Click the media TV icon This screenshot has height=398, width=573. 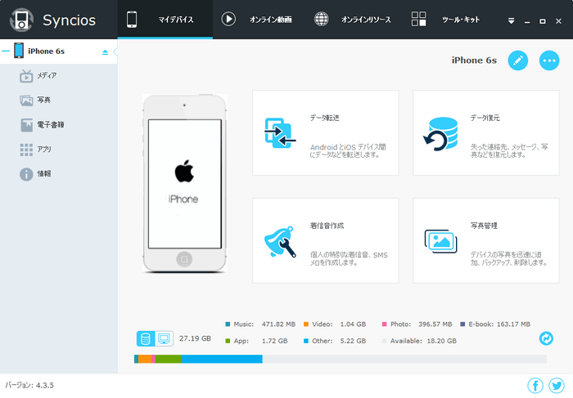coord(26,76)
